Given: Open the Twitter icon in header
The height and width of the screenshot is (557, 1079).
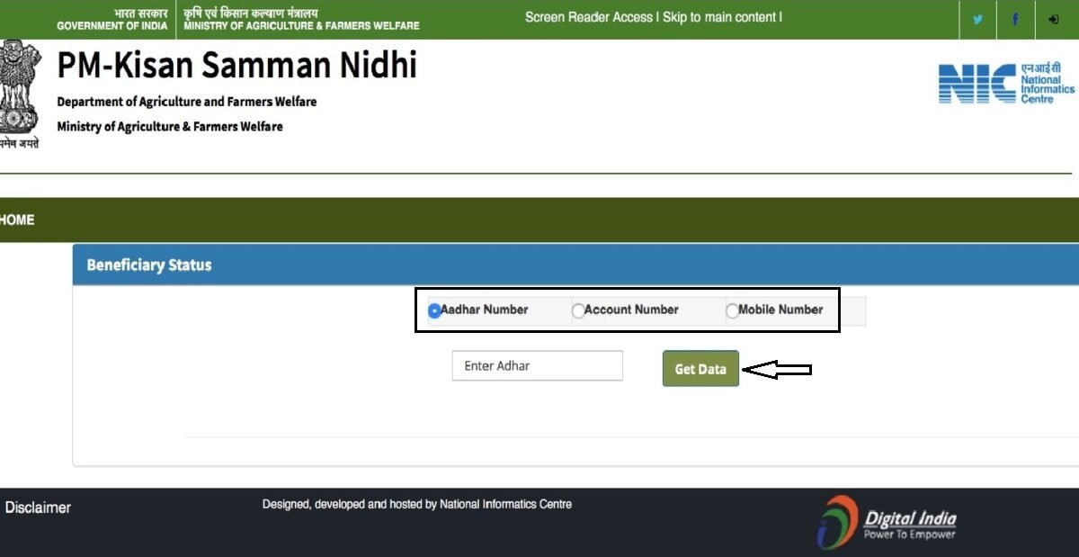Looking at the screenshot, I should tap(978, 19).
